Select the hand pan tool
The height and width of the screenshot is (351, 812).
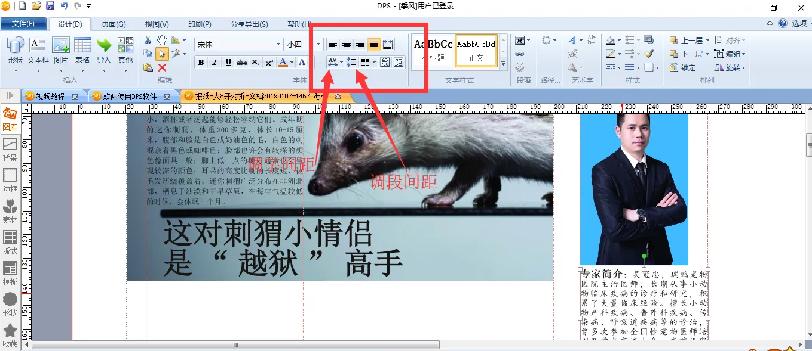162,40
